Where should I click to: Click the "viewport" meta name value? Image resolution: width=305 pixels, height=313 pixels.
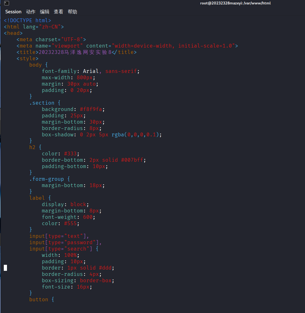tap(67, 46)
